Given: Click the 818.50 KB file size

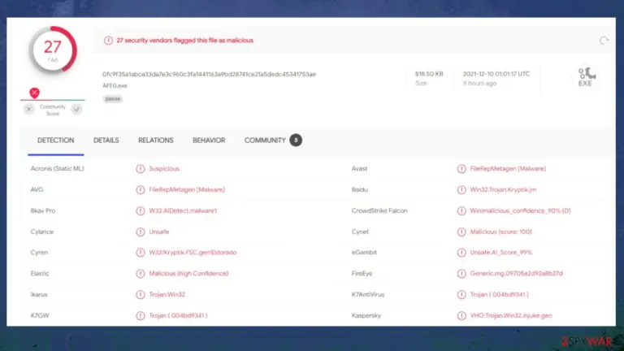Looking at the screenshot, I should tap(429, 74).
